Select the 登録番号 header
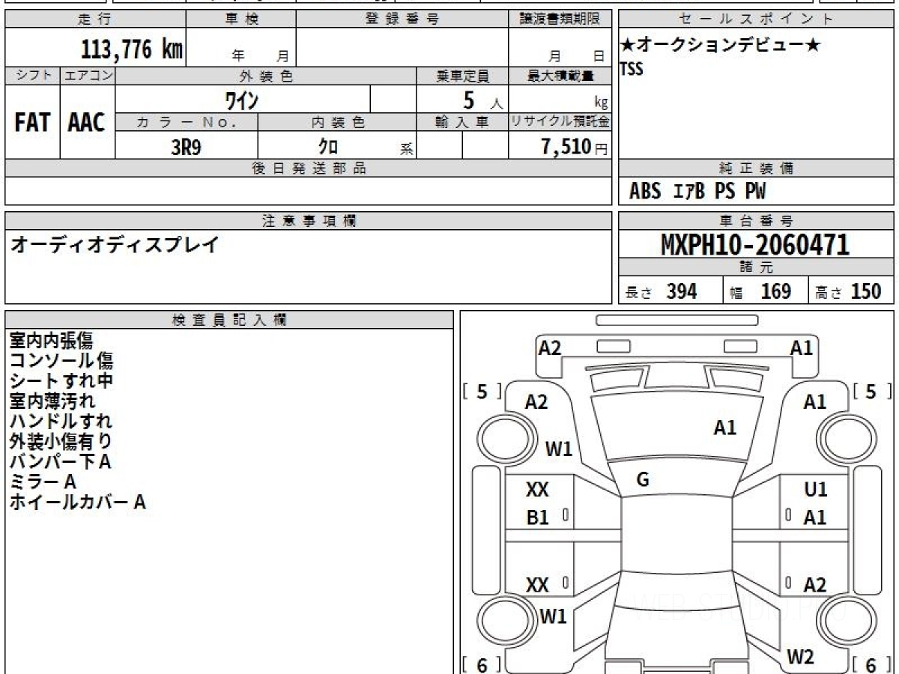The image size is (899, 674). pyautogui.click(x=402, y=19)
